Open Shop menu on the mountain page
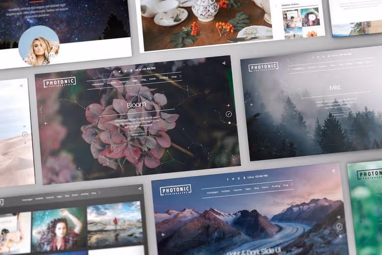382x255 pixels. click(286, 185)
